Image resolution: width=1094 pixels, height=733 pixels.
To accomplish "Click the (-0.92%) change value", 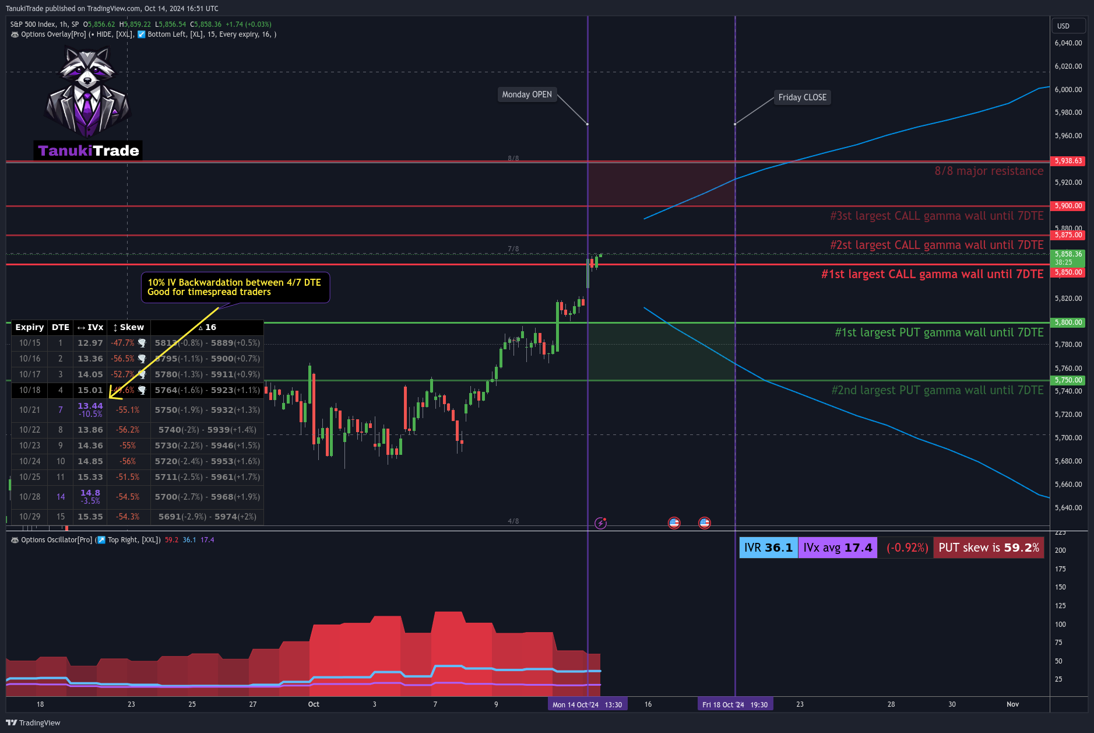I will coord(907,548).
